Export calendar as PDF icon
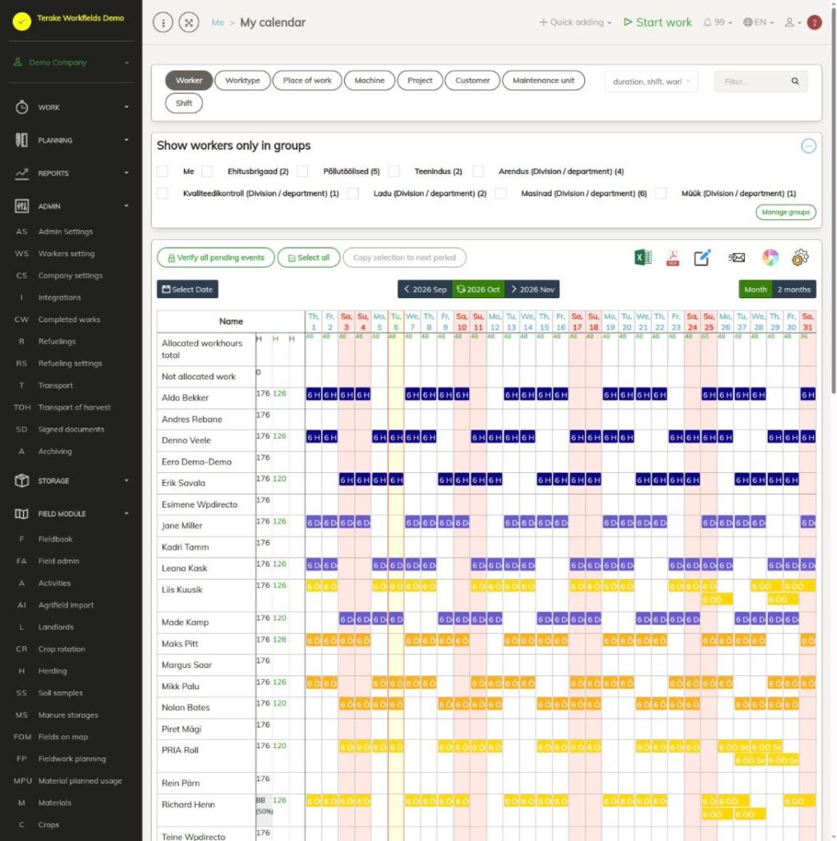The height and width of the screenshot is (841, 837). [672, 258]
